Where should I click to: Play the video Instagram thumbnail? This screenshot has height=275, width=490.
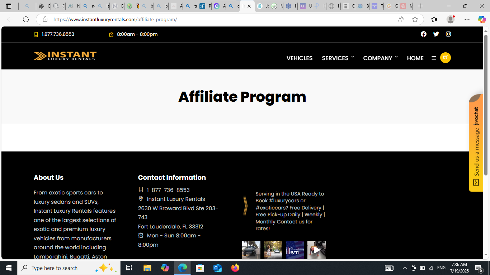click(x=316, y=250)
